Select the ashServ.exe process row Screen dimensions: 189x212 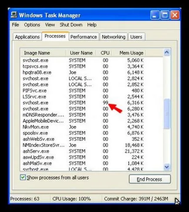pyautogui.click(x=83, y=151)
